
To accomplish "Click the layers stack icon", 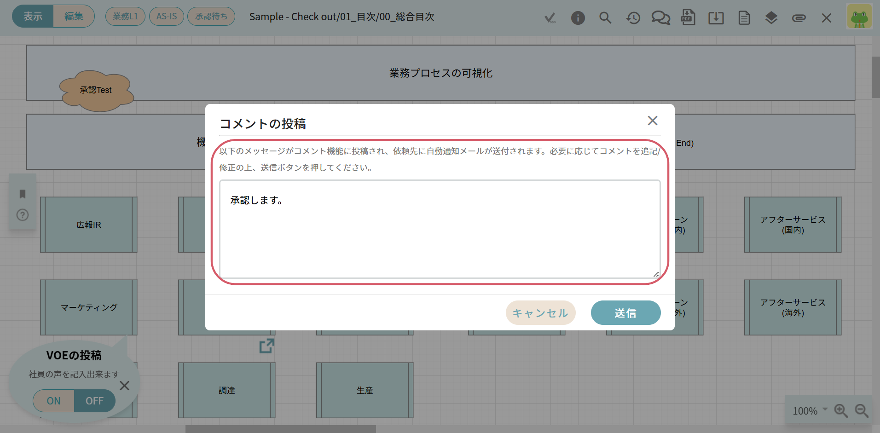I will pyautogui.click(x=771, y=18).
